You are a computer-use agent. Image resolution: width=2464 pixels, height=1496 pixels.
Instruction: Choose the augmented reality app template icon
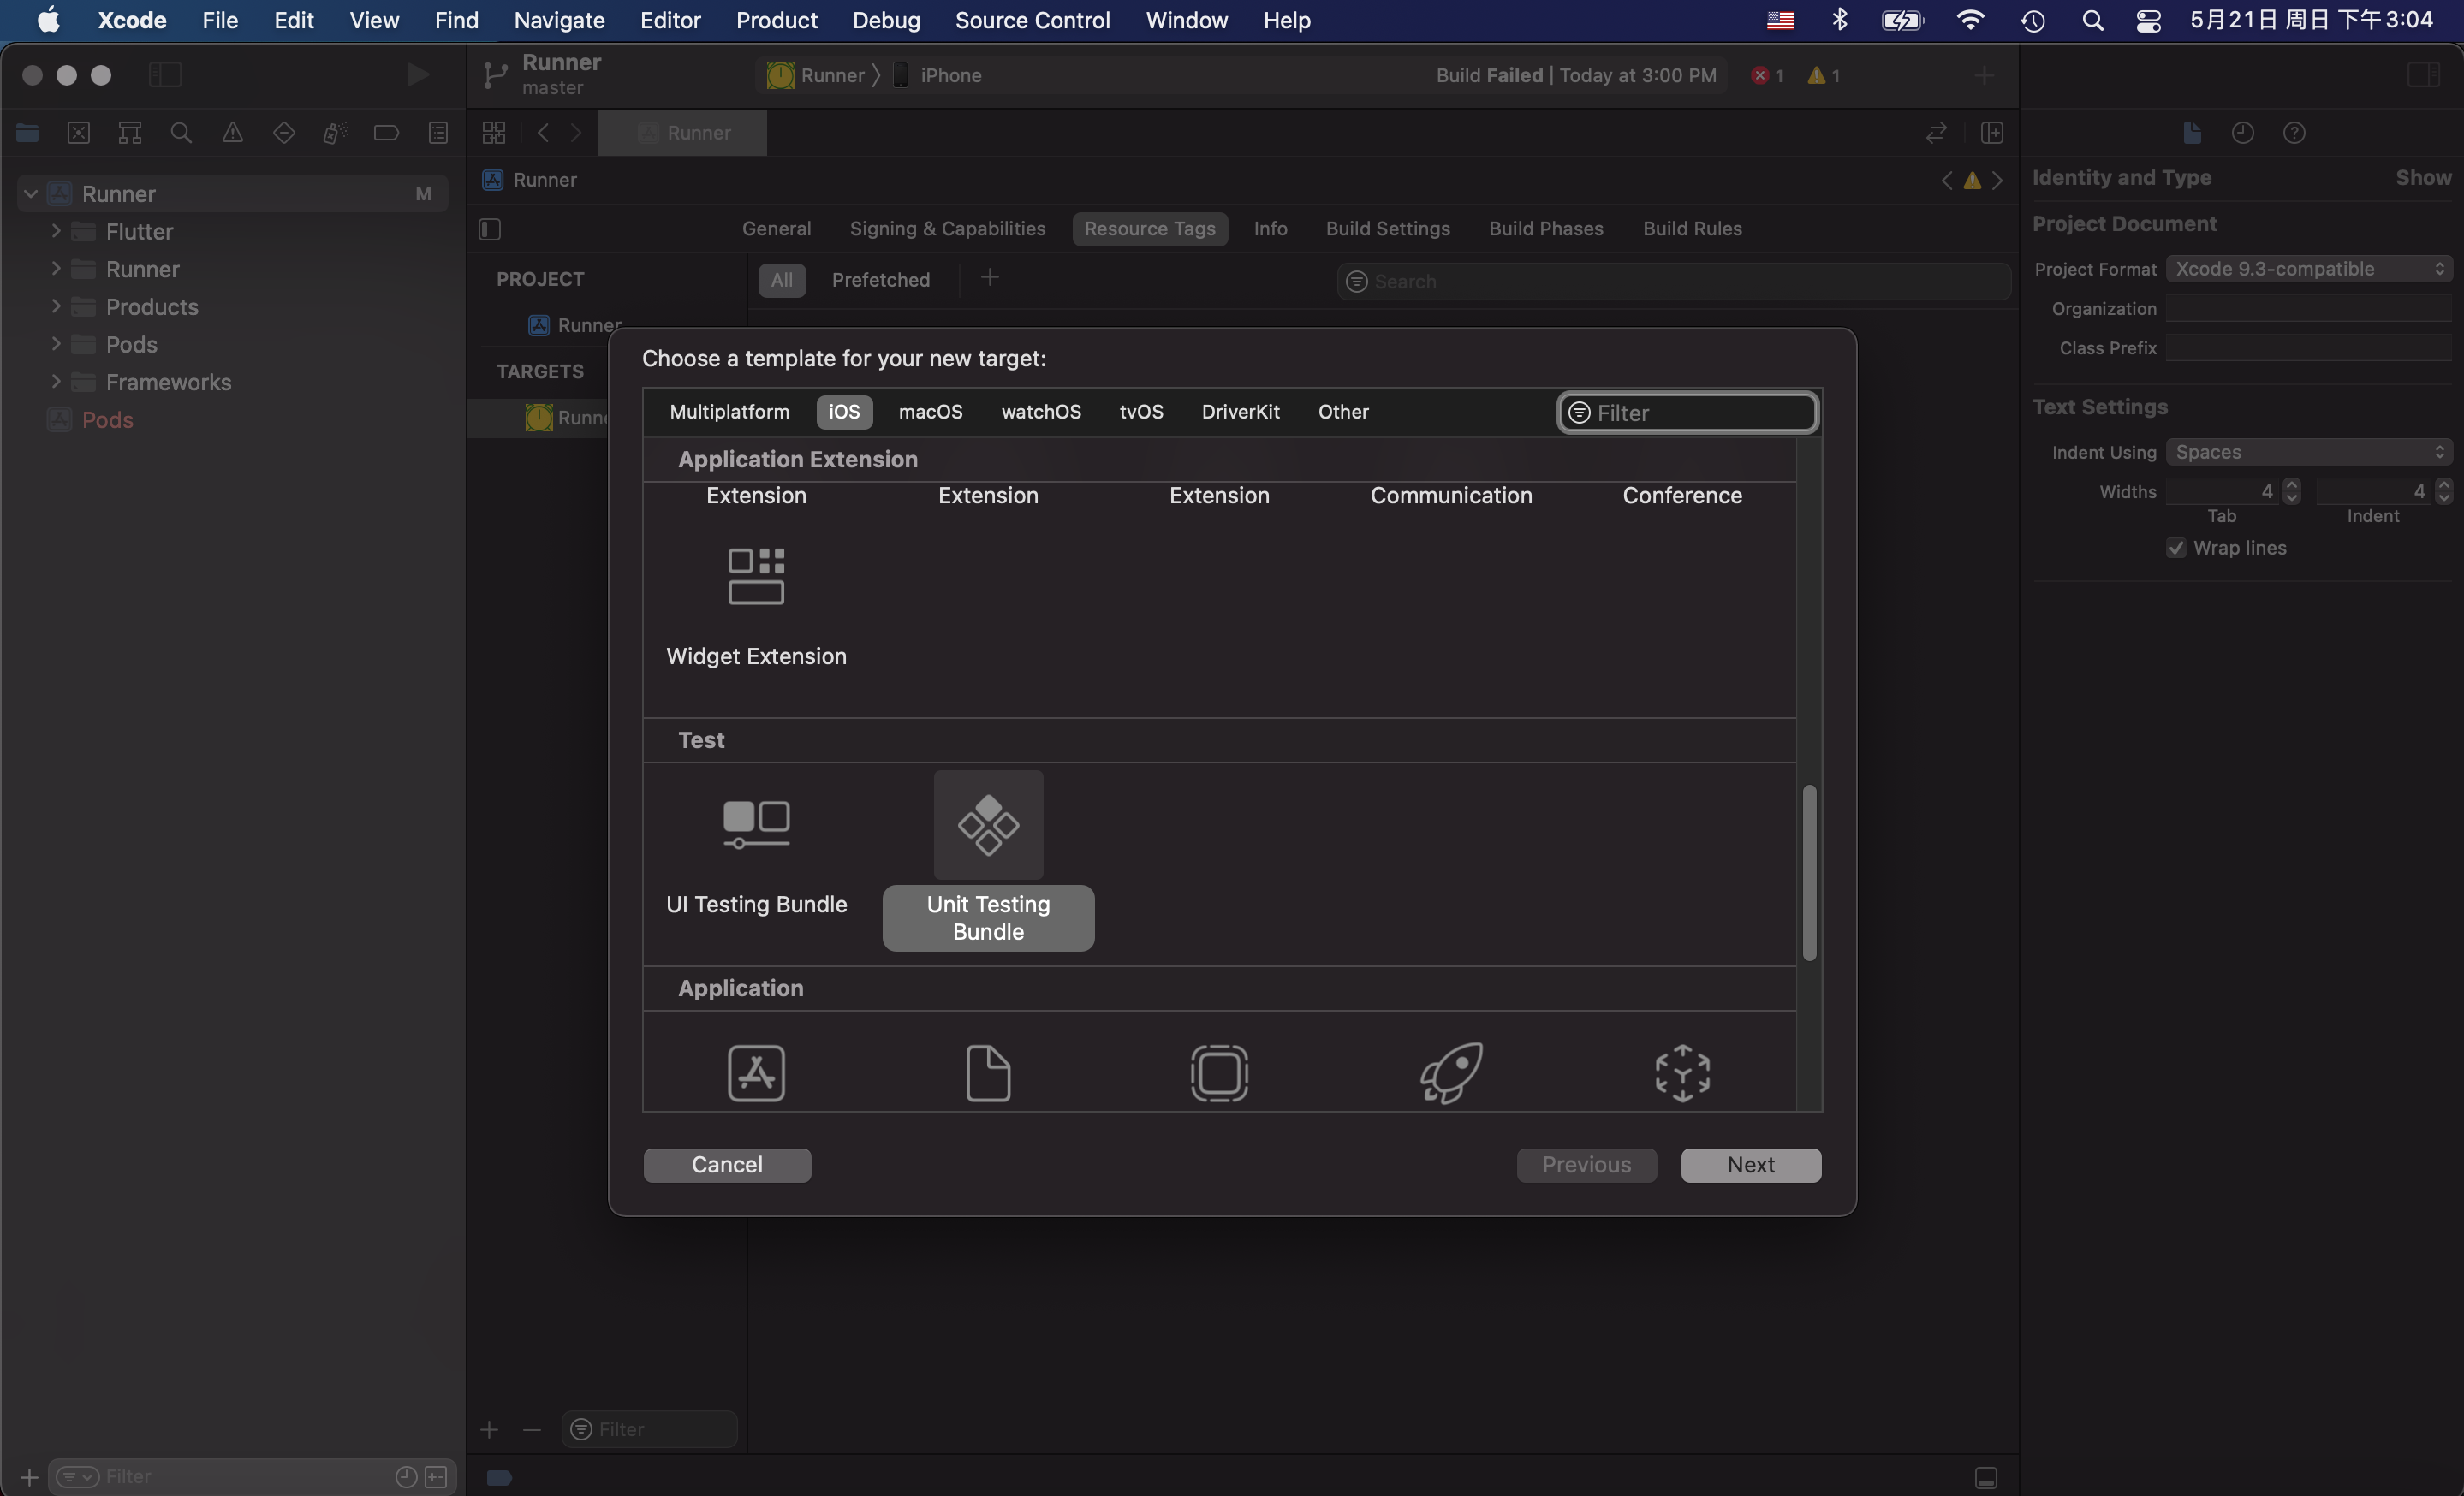pyautogui.click(x=1682, y=1073)
